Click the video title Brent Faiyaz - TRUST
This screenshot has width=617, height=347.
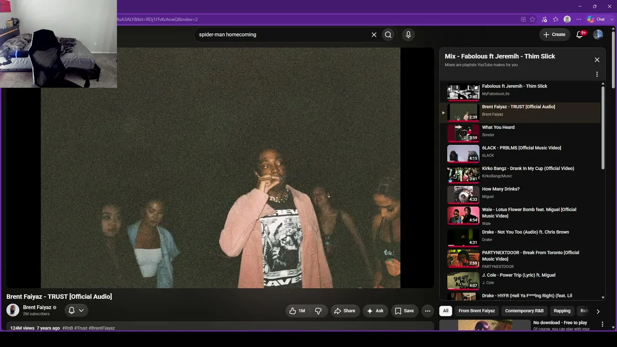tap(59, 296)
